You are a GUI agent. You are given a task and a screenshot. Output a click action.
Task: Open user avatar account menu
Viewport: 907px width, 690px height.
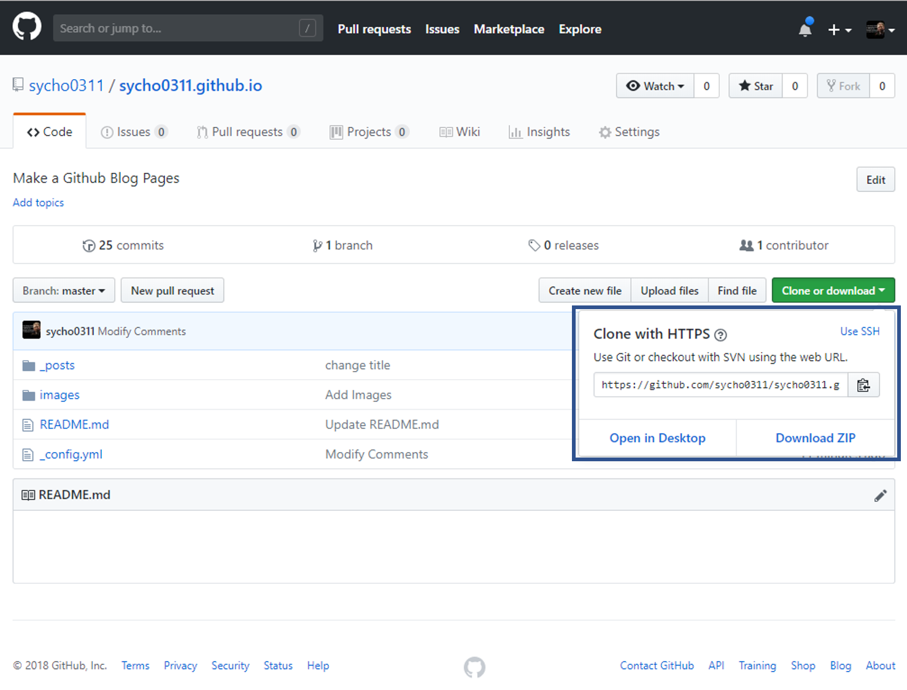pyautogui.click(x=880, y=29)
